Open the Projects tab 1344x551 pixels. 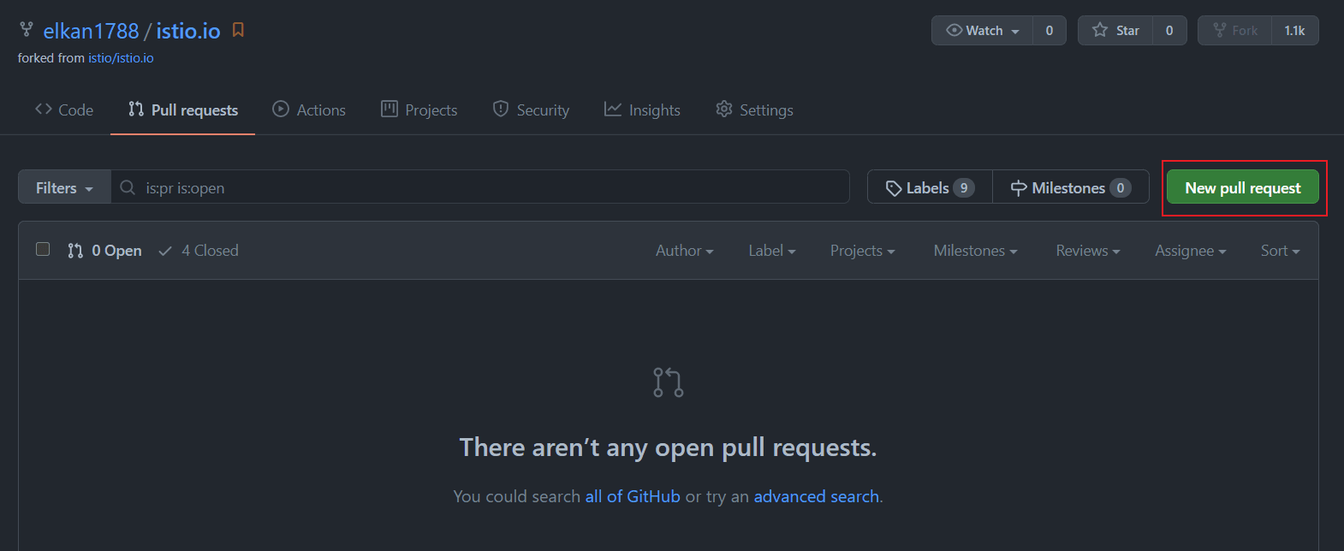point(419,110)
